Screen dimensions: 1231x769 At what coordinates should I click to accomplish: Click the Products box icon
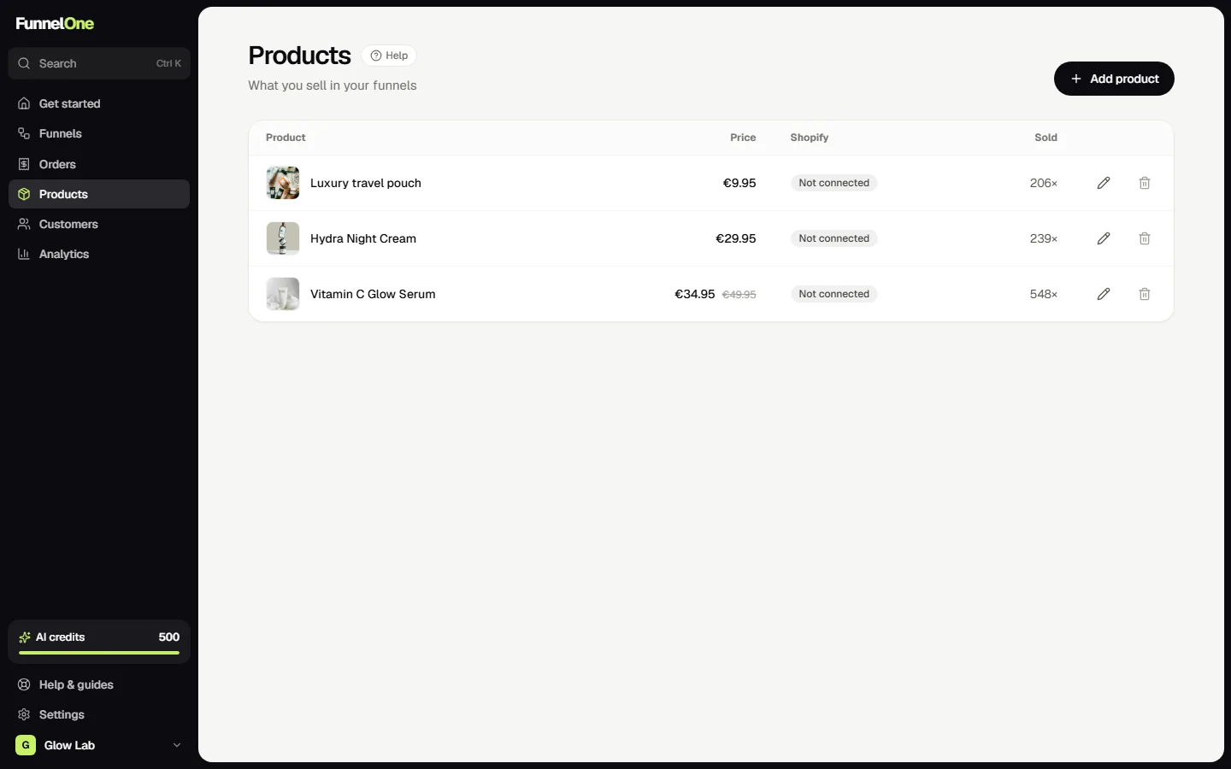(x=24, y=194)
